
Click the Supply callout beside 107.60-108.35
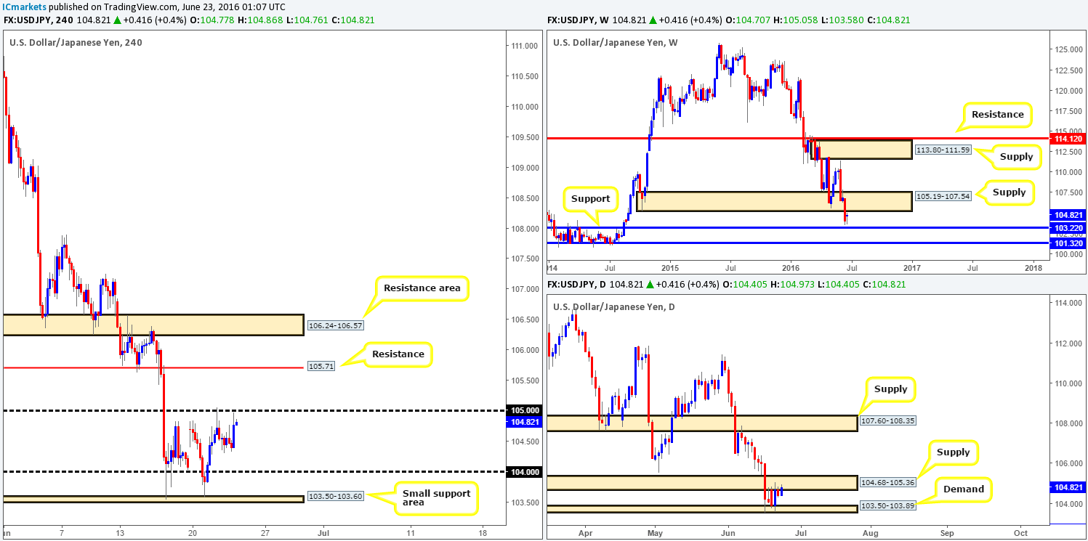[x=891, y=389]
